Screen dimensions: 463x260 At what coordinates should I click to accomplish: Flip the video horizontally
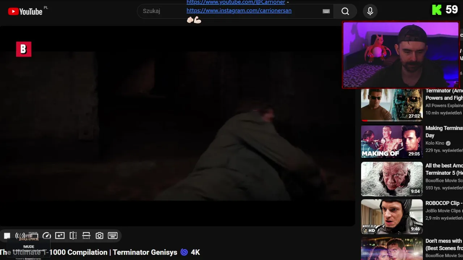(x=73, y=236)
